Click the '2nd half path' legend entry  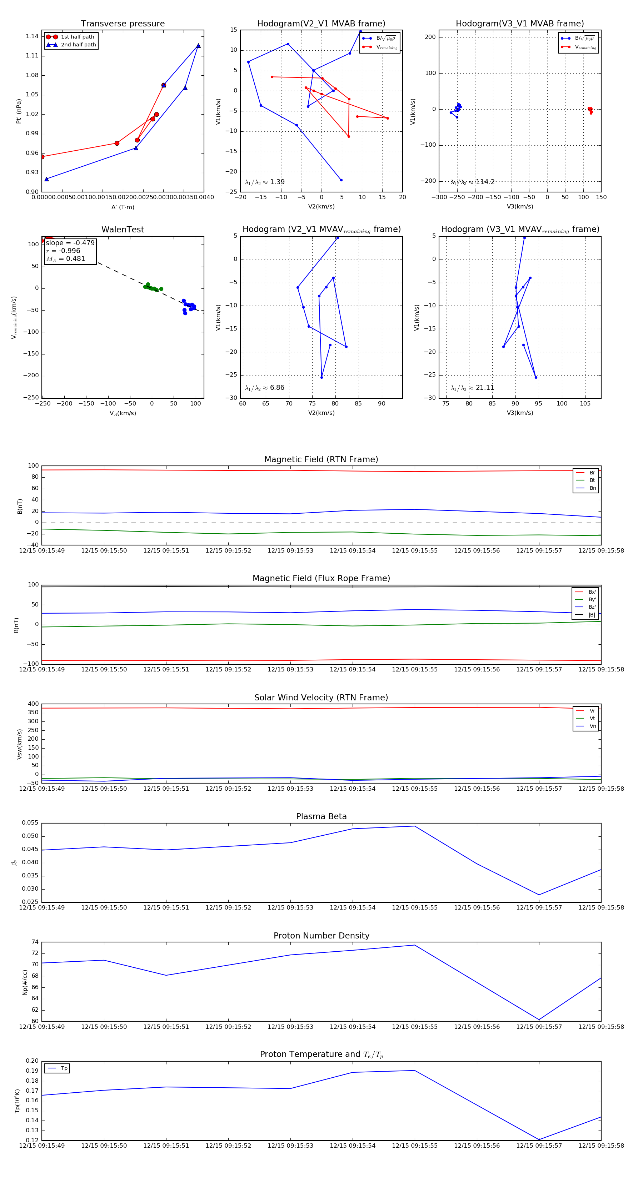tap(71, 45)
